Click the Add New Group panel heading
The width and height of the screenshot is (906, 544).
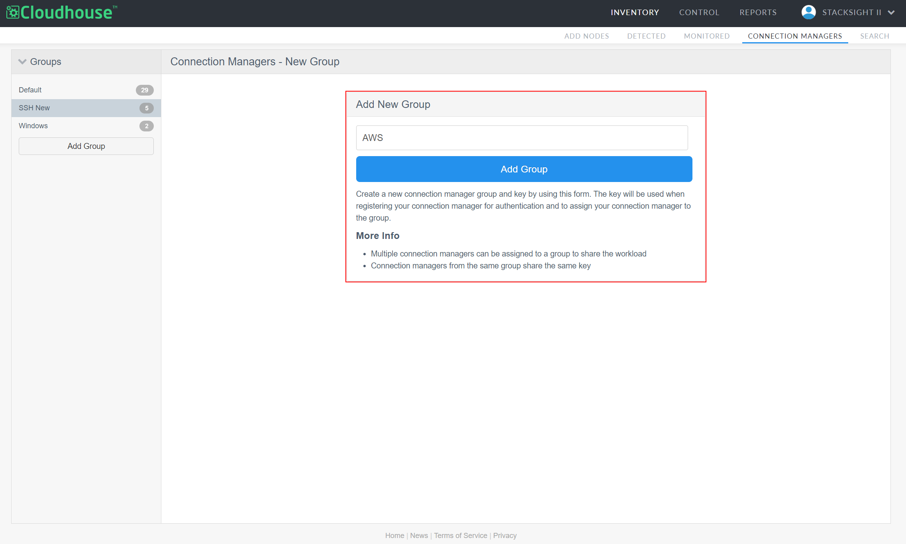coord(393,104)
